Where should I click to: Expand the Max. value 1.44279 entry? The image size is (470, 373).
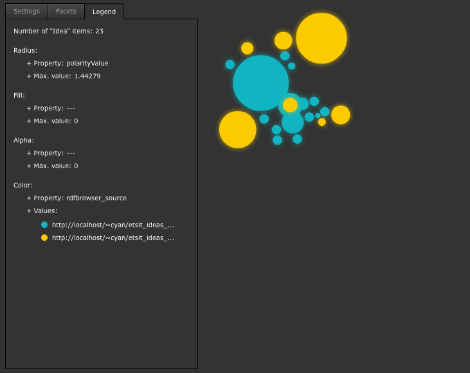coord(63,76)
